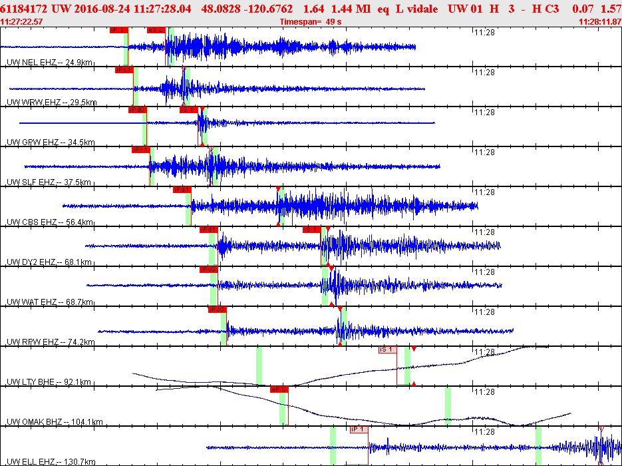Click station label UW SLF EHZ -- 37.5km
The image size is (622, 466).
click(x=49, y=182)
